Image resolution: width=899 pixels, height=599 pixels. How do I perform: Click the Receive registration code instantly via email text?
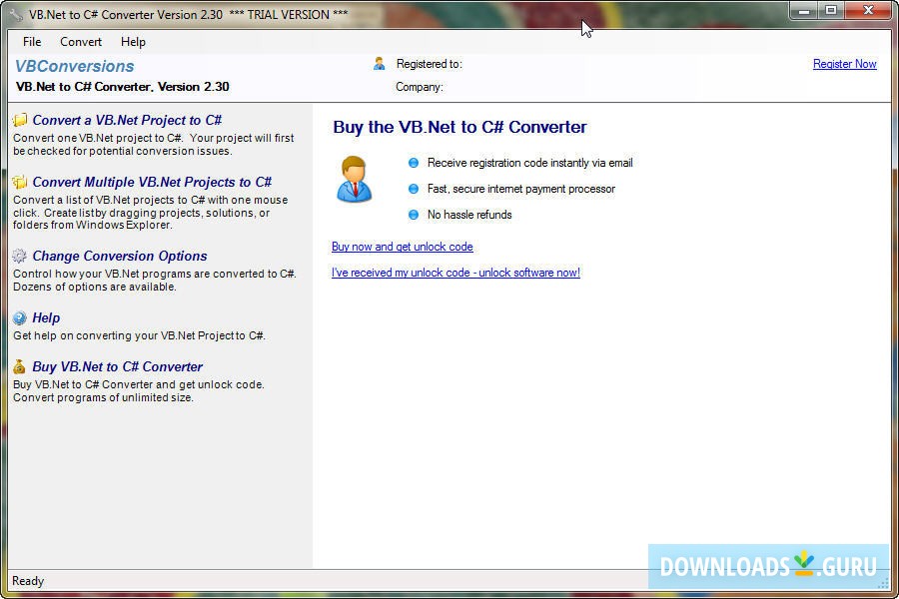(529, 163)
